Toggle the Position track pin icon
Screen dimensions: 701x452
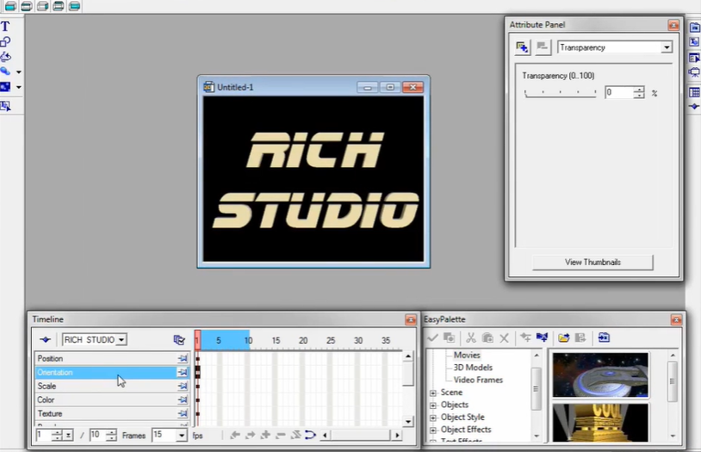[x=182, y=359]
